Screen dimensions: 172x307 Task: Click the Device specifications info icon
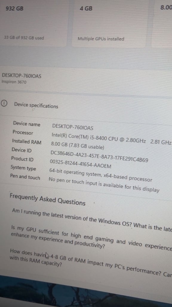pyautogui.click(x=4, y=103)
